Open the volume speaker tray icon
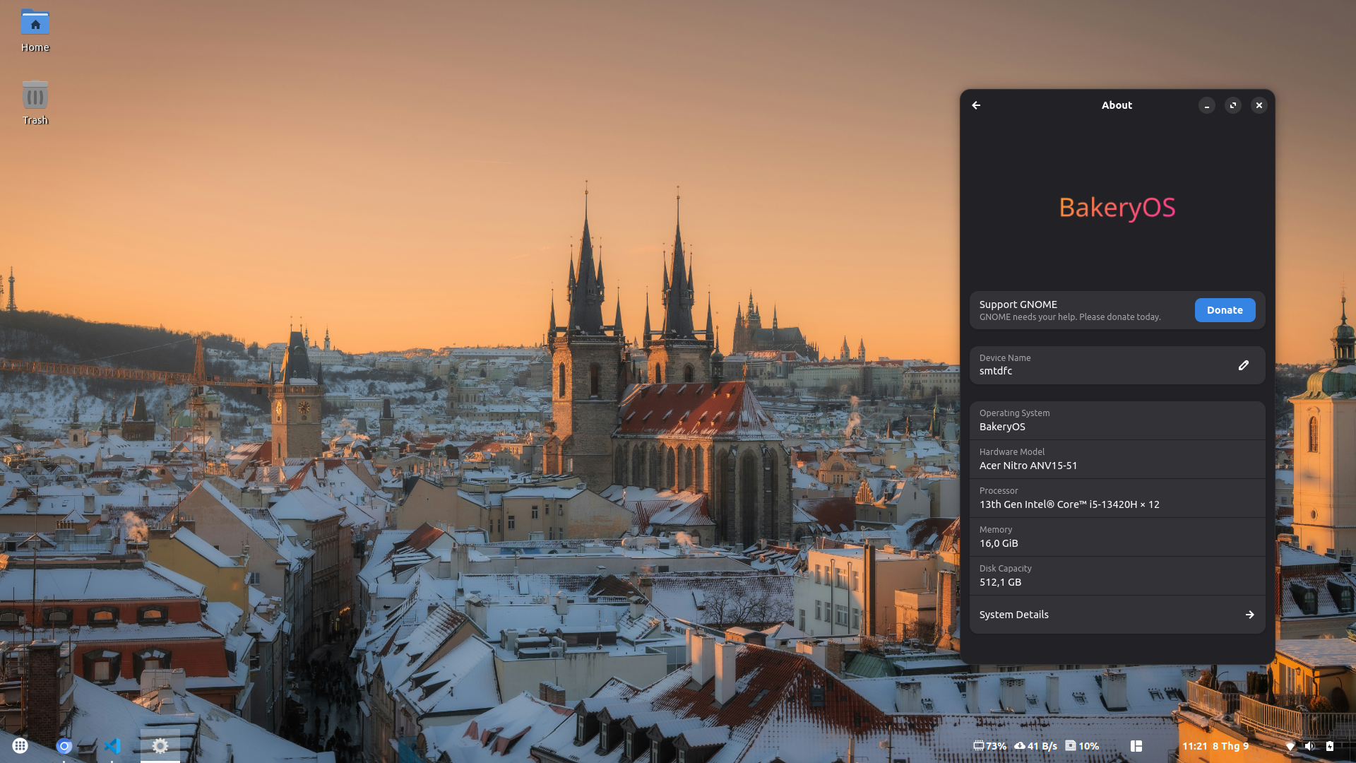1356x763 pixels. tap(1310, 746)
